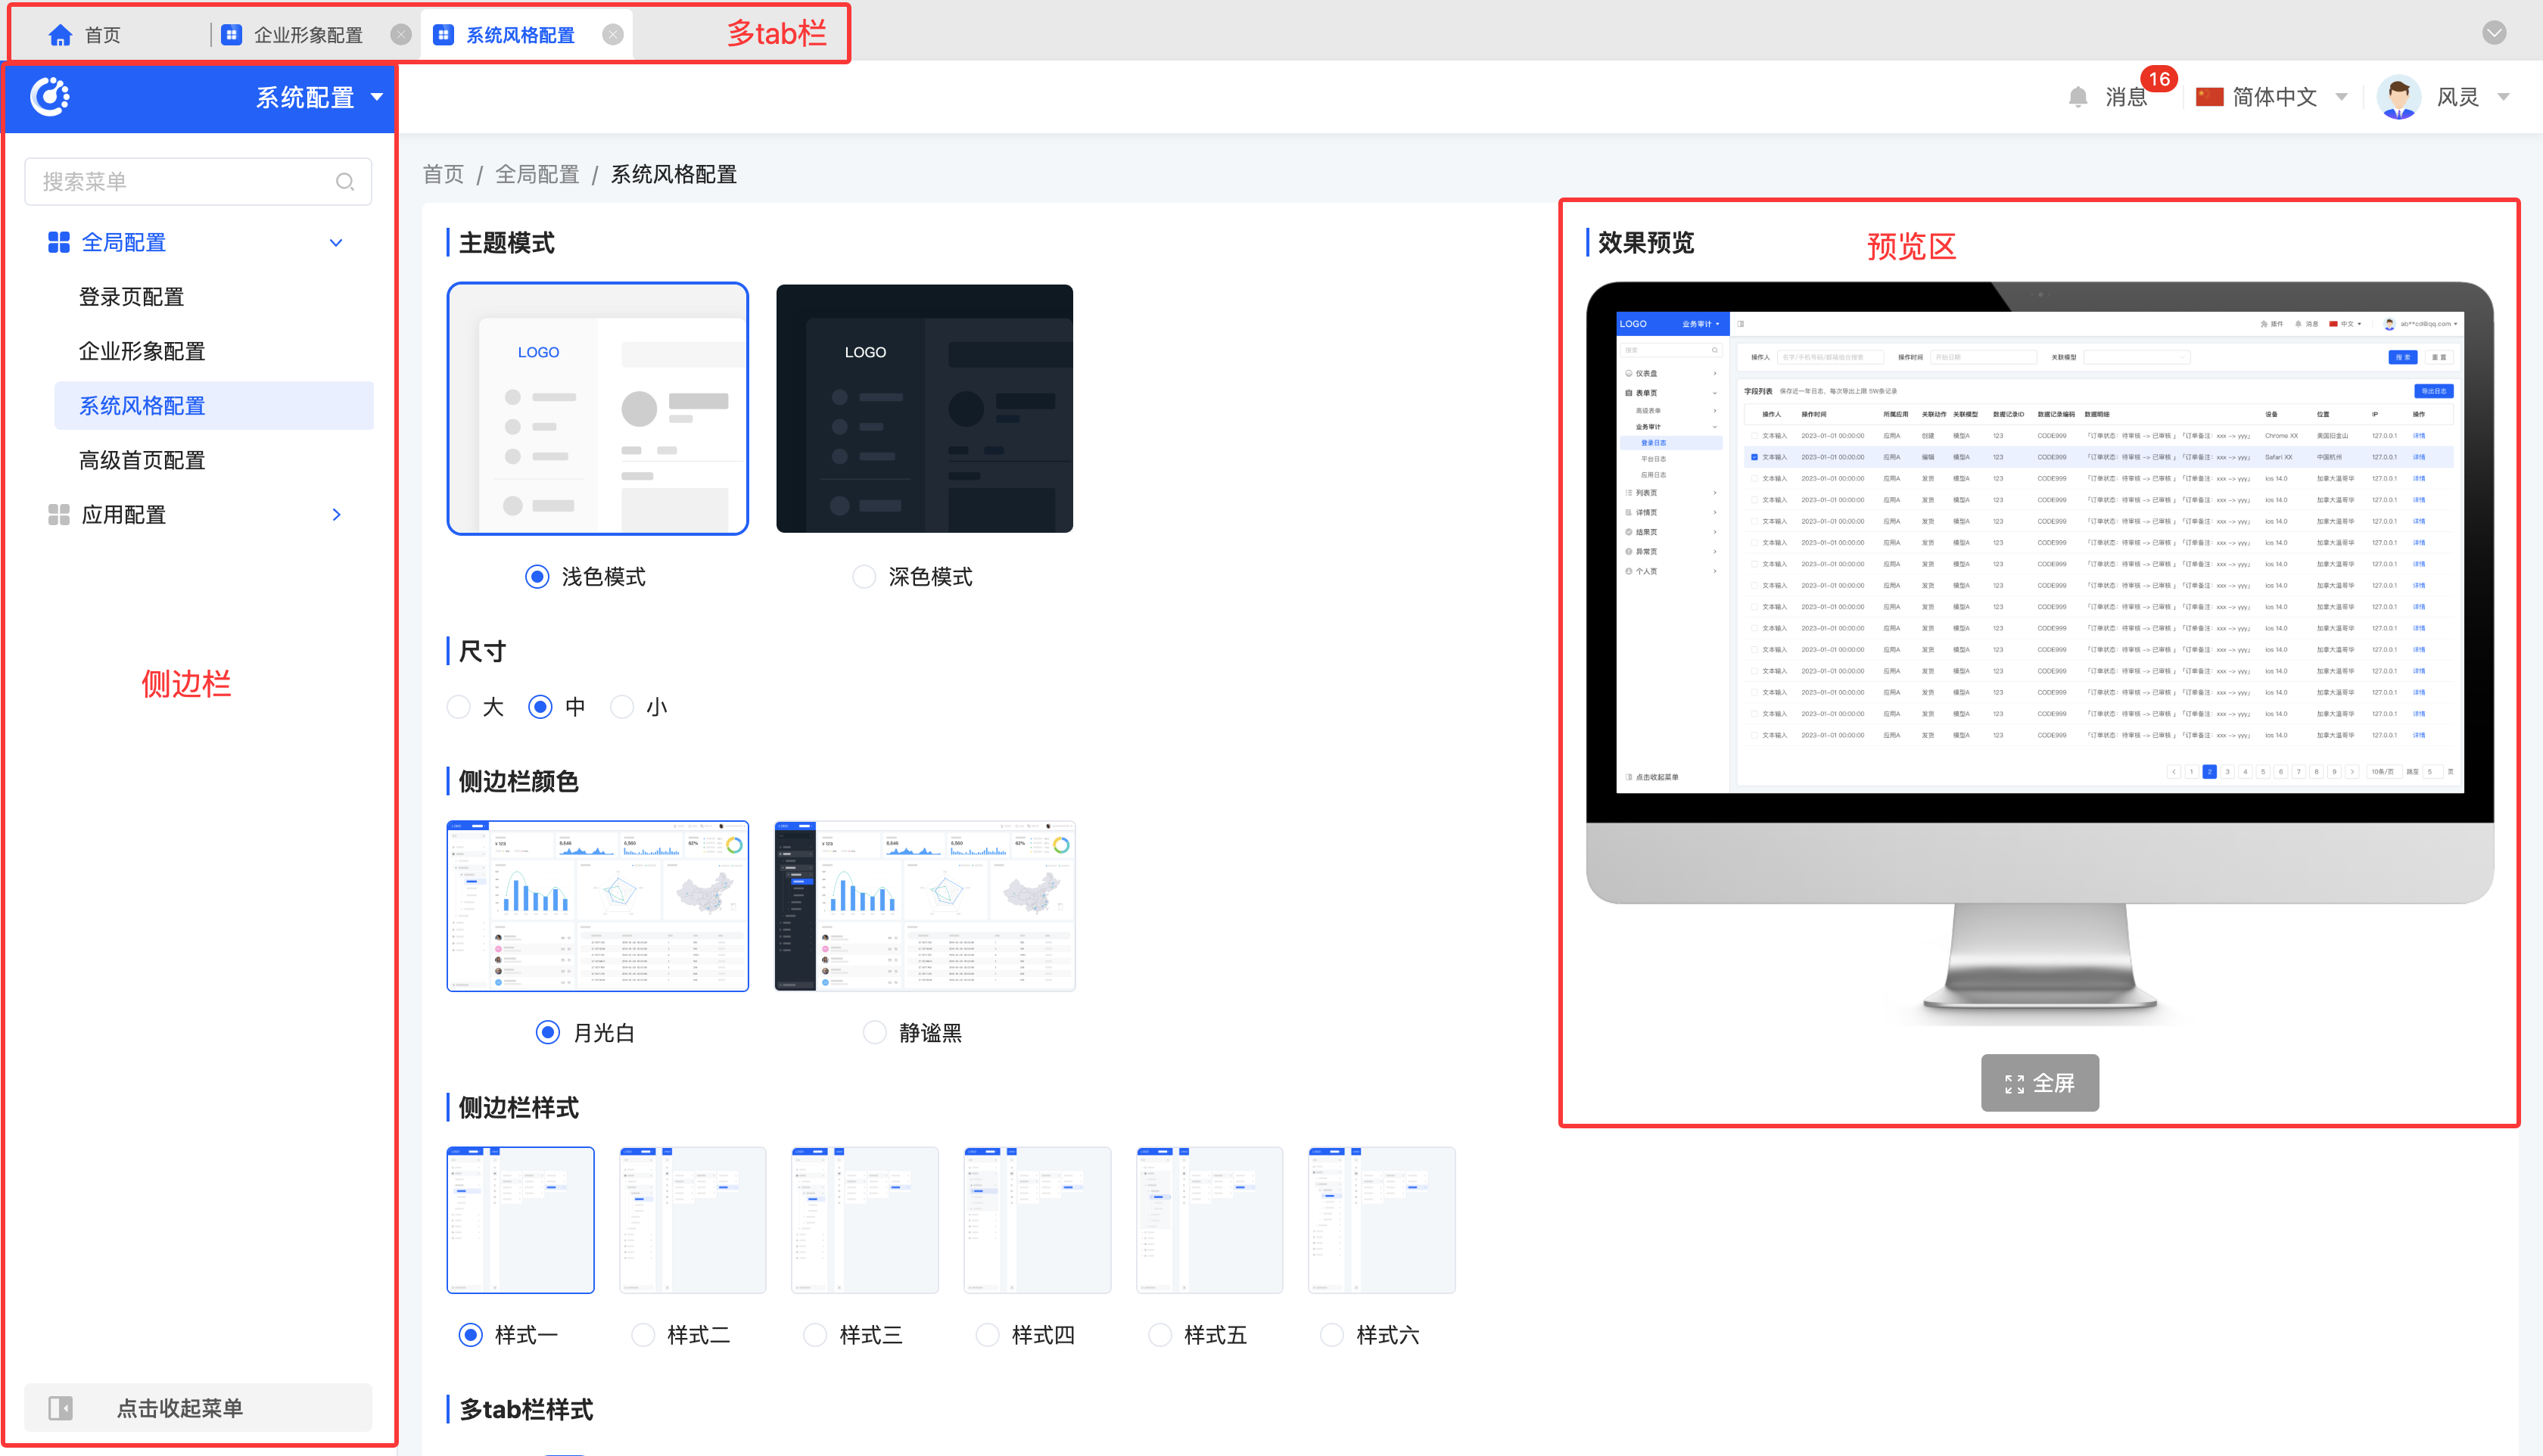
Task: Click the 风灵 user avatar
Action: pyautogui.click(x=2398, y=97)
